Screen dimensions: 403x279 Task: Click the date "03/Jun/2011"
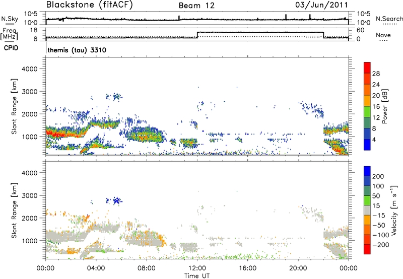(321, 5)
